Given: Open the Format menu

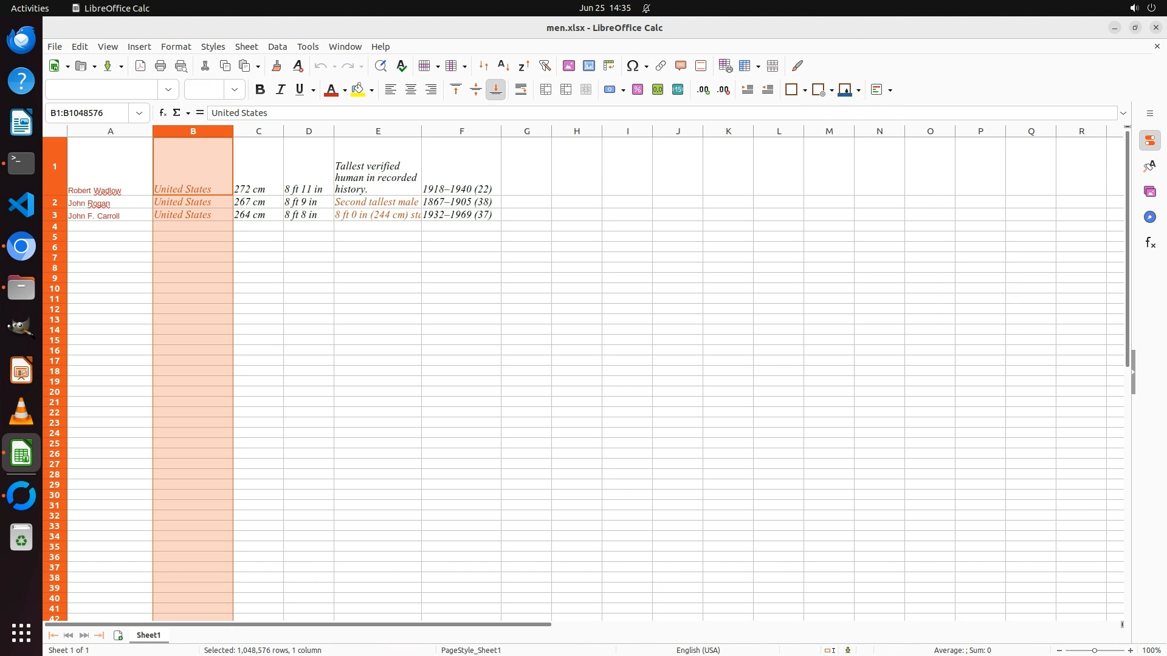Looking at the screenshot, I should coord(176,47).
